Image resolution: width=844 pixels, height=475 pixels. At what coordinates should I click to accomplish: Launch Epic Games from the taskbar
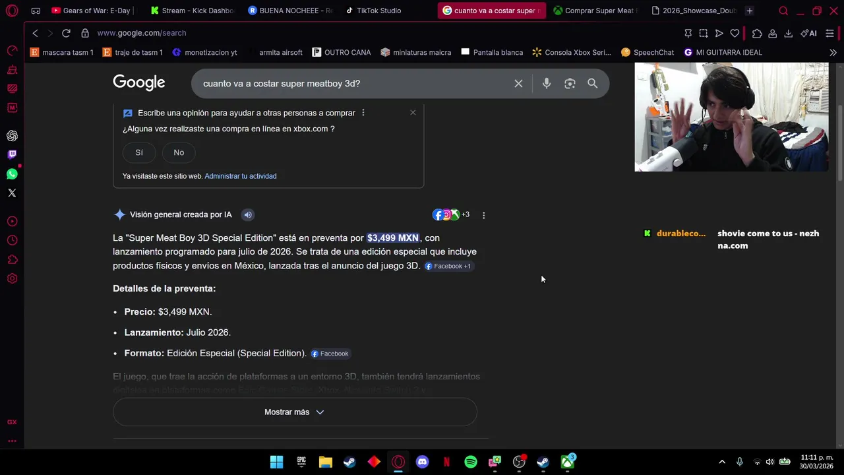click(301, 462)
